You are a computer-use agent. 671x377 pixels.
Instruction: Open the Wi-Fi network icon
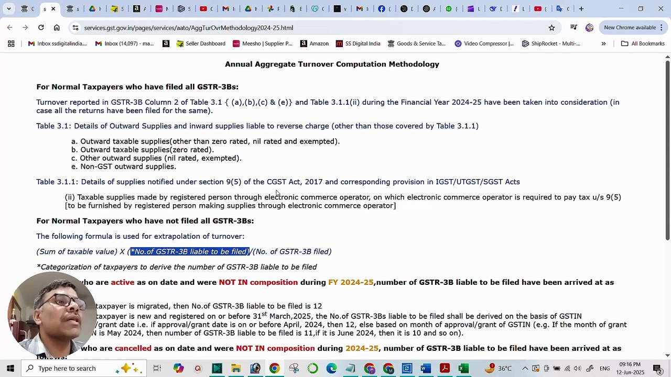click(x=567, y=368)
